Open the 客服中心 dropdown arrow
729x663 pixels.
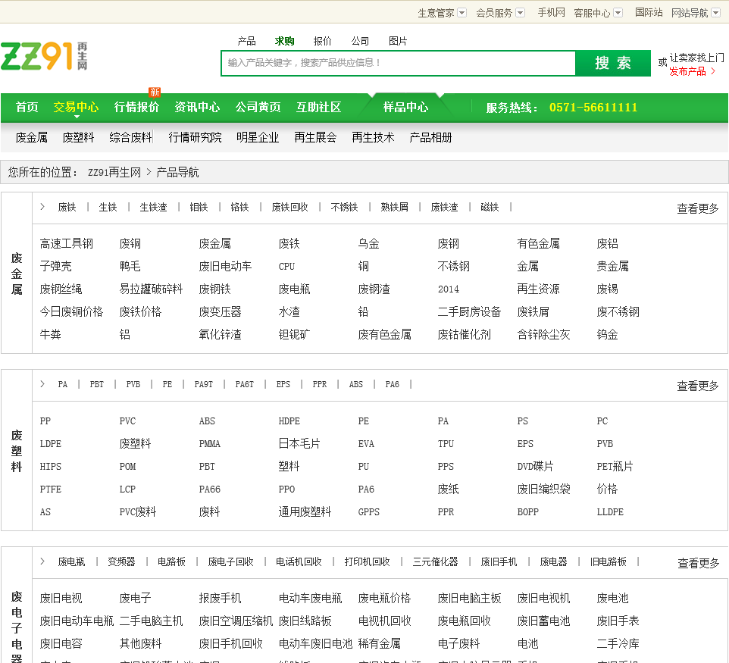[x=618, y=13]
